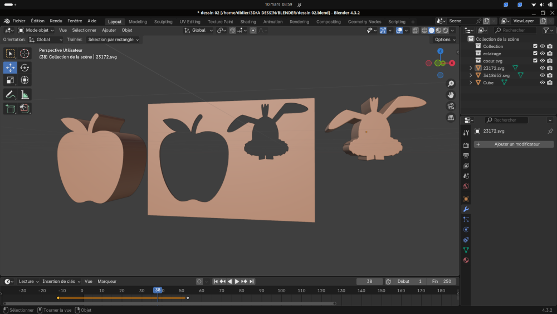The image size is (557, 314).
Task: Hide the Cube object in outliner
Action: pos(542,83)
